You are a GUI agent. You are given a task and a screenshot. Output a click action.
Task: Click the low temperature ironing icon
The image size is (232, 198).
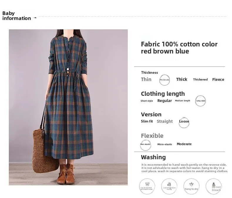[169, 186]
